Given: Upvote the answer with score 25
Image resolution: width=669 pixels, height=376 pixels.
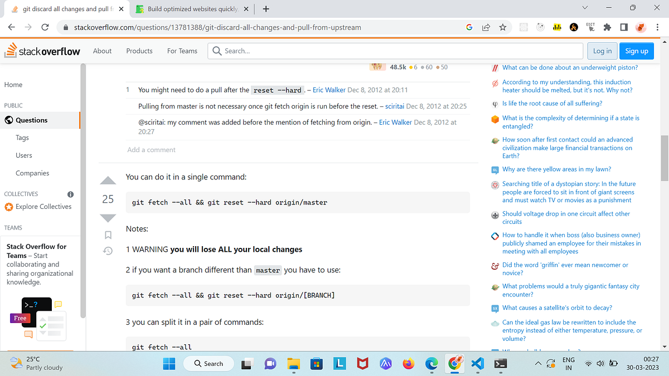Looking at the screenshot, I should pyautogui.click(x=108, y=180).
